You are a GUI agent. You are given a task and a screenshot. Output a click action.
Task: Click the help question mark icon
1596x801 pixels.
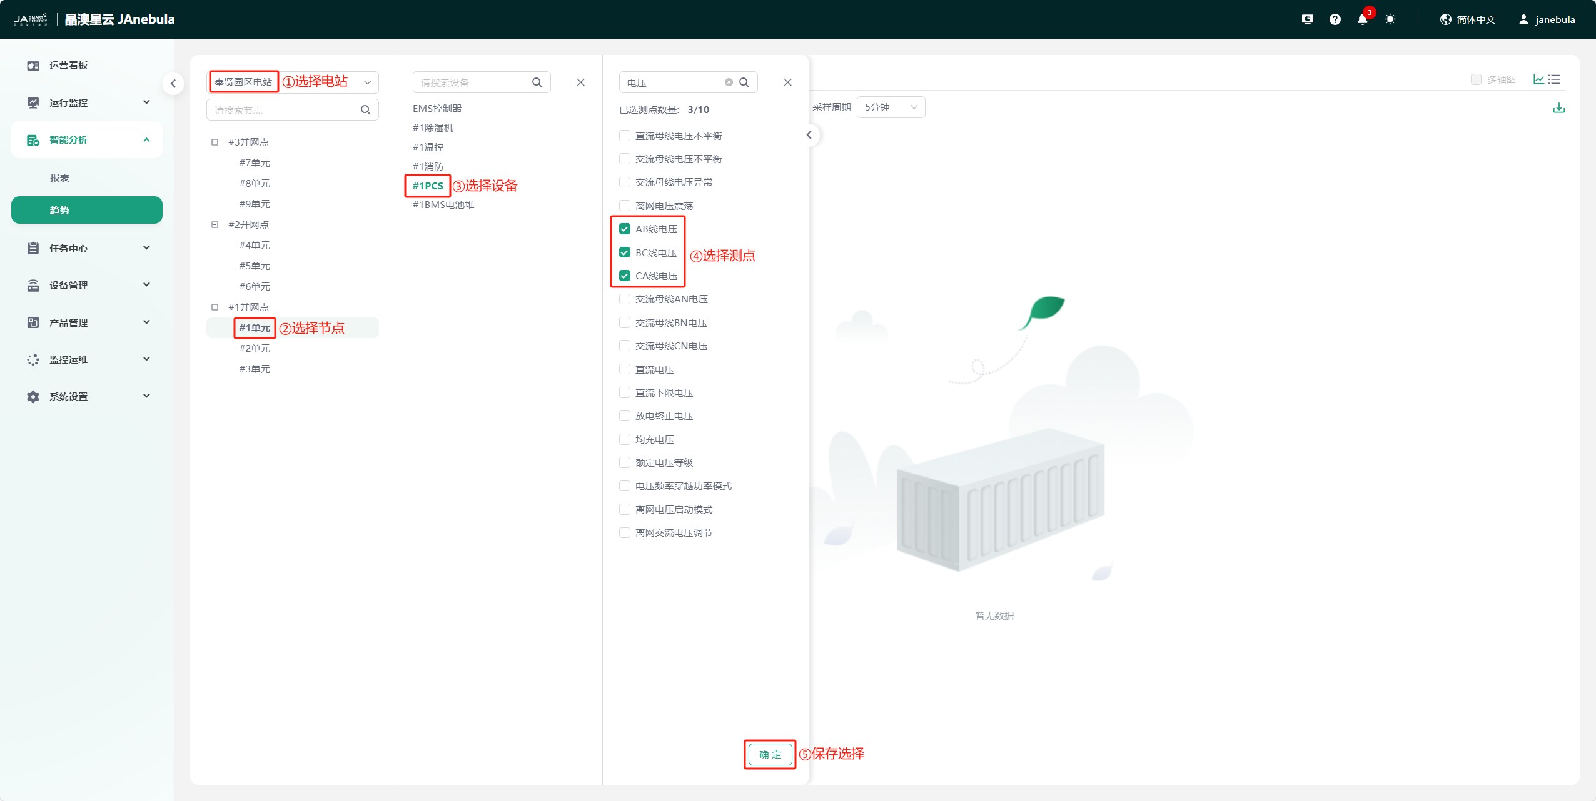(x=1335, y=19)
